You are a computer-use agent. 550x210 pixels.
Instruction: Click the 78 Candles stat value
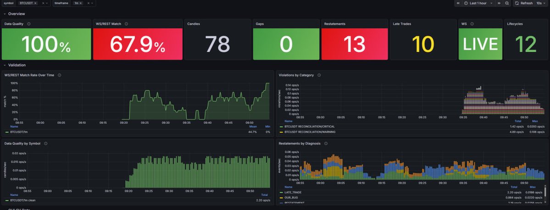(x=217, y=44)
